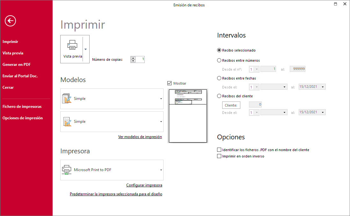
Task: Enable Identificar los ficheros .PDF con nombre cliente
Action: 219,150
